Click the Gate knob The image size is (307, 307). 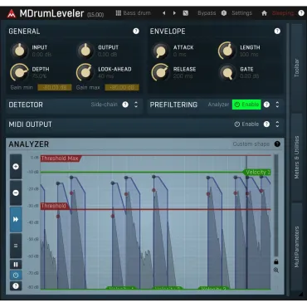tap(227, 72)
